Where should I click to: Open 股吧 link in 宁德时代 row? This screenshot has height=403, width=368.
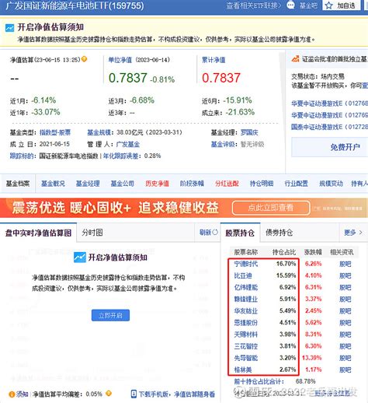pyautogui.click(x=345, y=264)
